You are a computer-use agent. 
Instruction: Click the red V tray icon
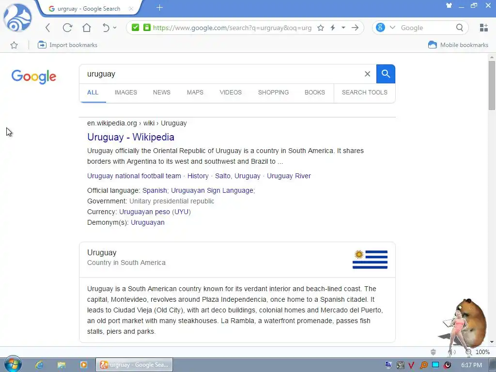point(411,365)
